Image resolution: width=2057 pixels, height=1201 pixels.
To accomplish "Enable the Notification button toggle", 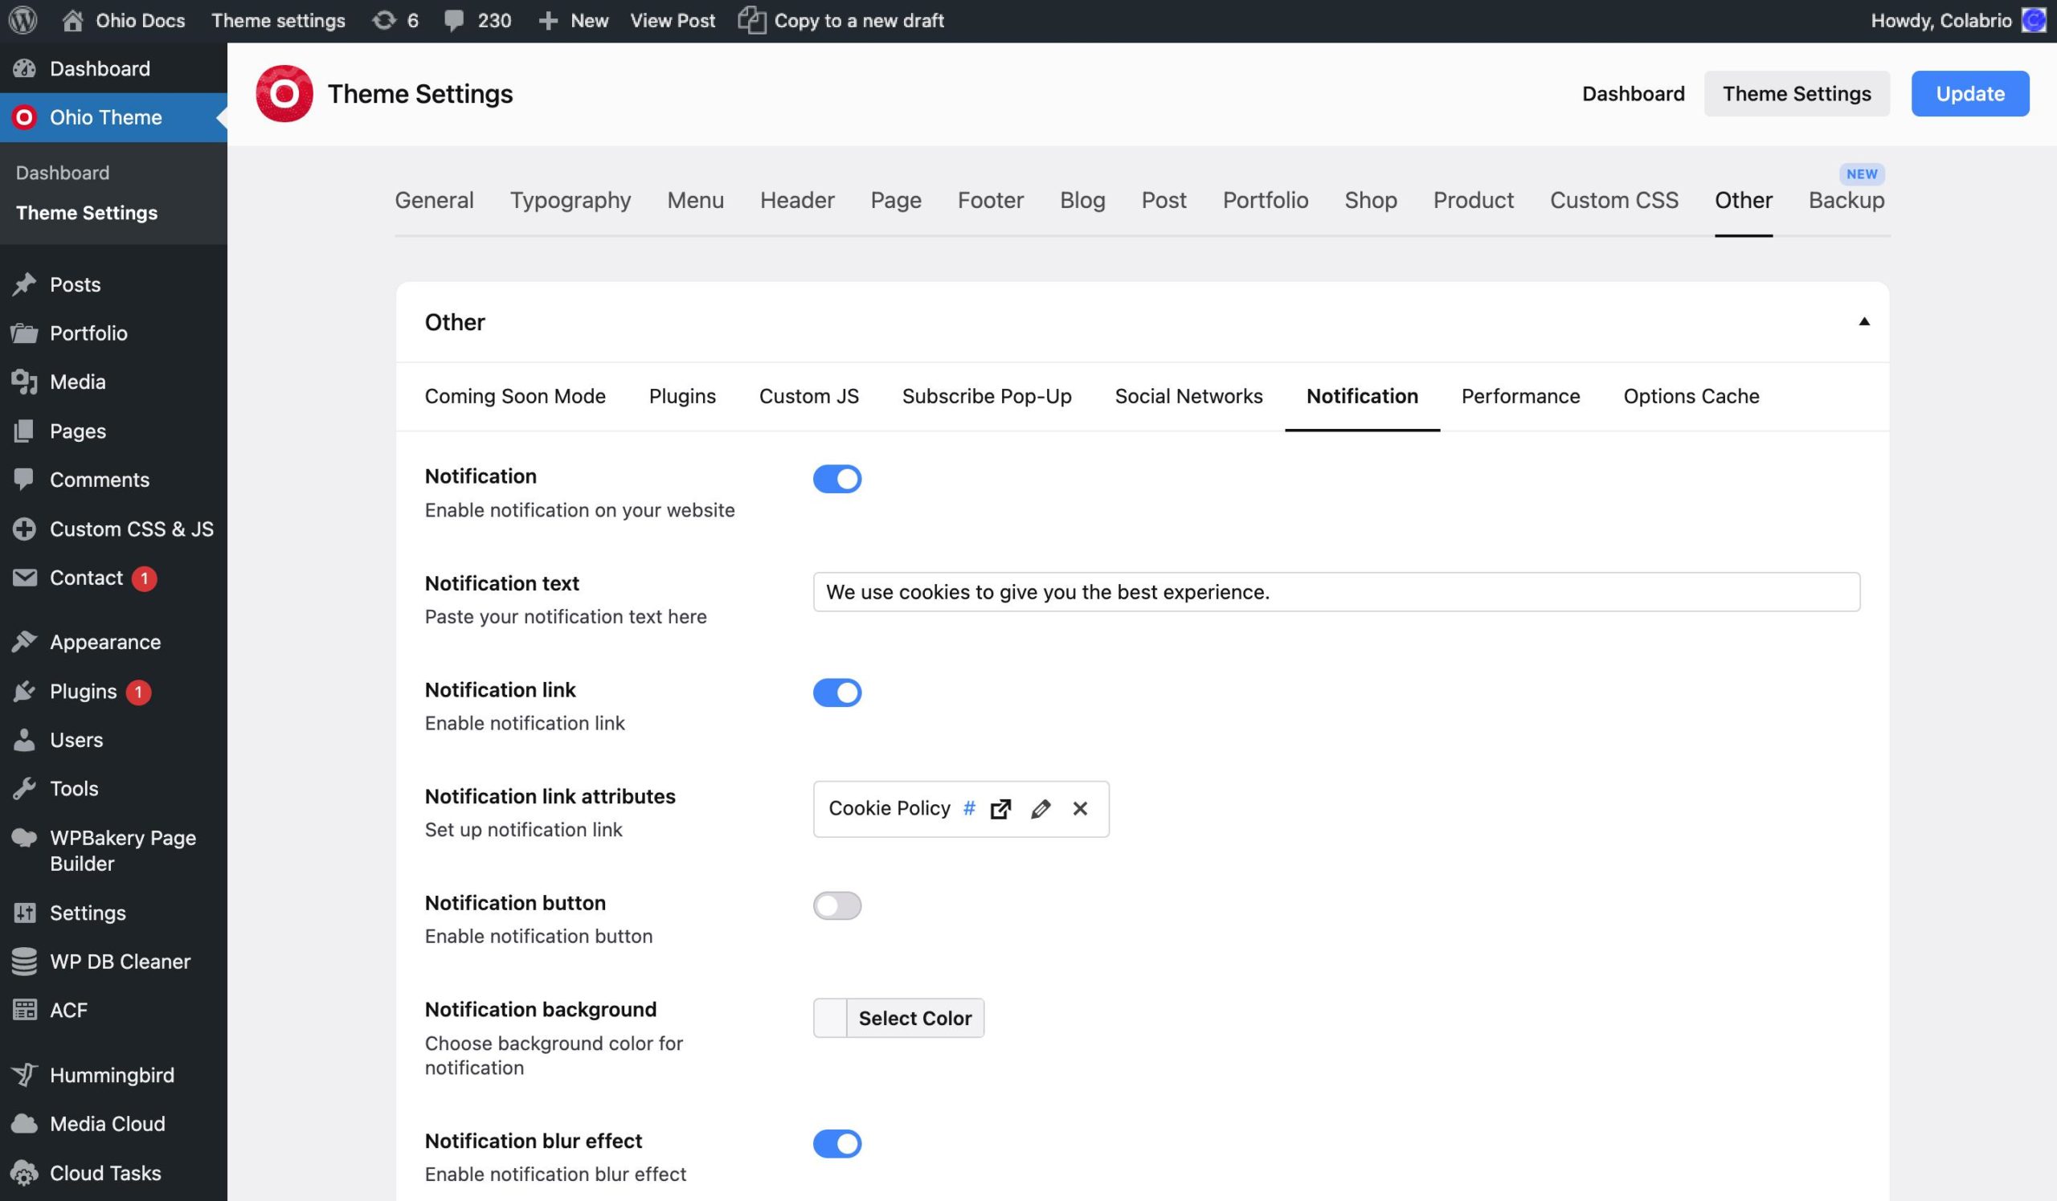I will click(x=836, y=905).
